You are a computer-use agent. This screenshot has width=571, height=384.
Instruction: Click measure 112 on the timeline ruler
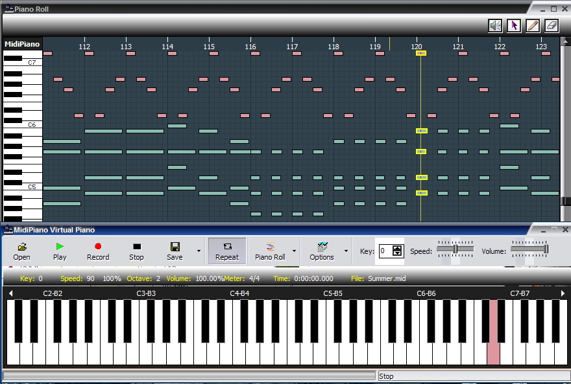[x=84, y=47]
